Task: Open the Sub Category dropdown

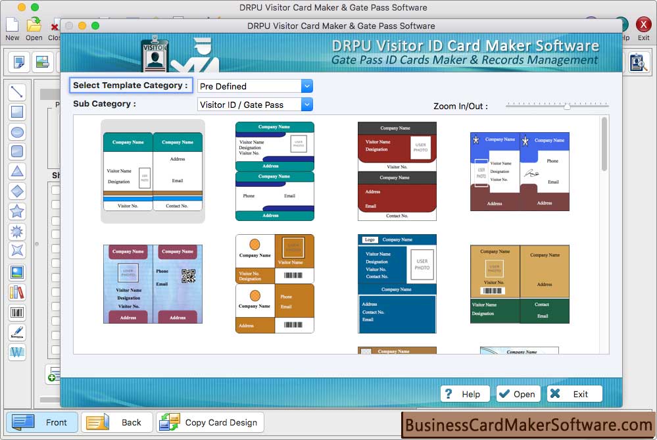Action: pos(255,105)
